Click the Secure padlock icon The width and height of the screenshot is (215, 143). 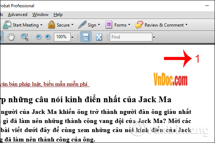(x=51, y=24)
